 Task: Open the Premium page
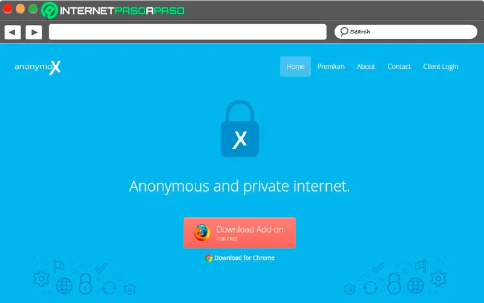(331, 67)
